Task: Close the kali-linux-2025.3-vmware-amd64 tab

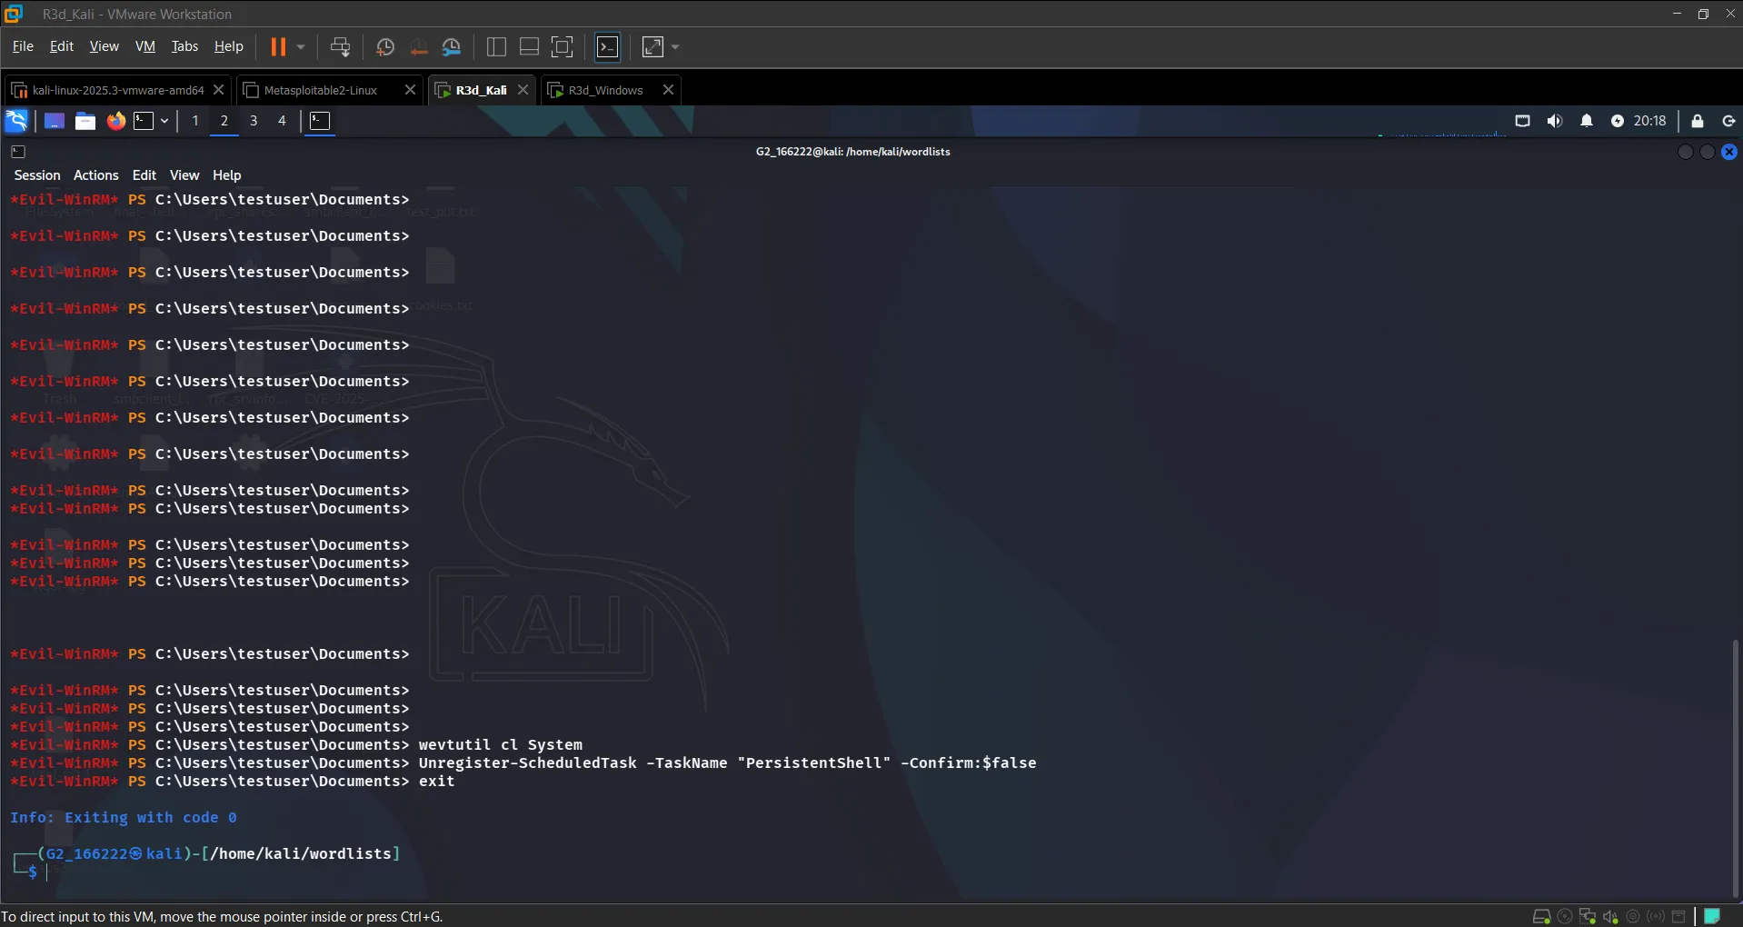Action: point(218,90)
